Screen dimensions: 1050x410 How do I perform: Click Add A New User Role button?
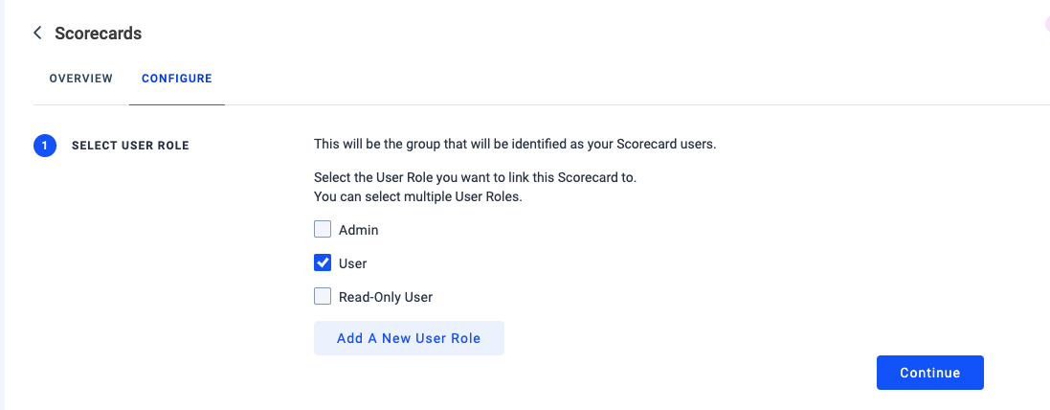click(x=409, y=338)
